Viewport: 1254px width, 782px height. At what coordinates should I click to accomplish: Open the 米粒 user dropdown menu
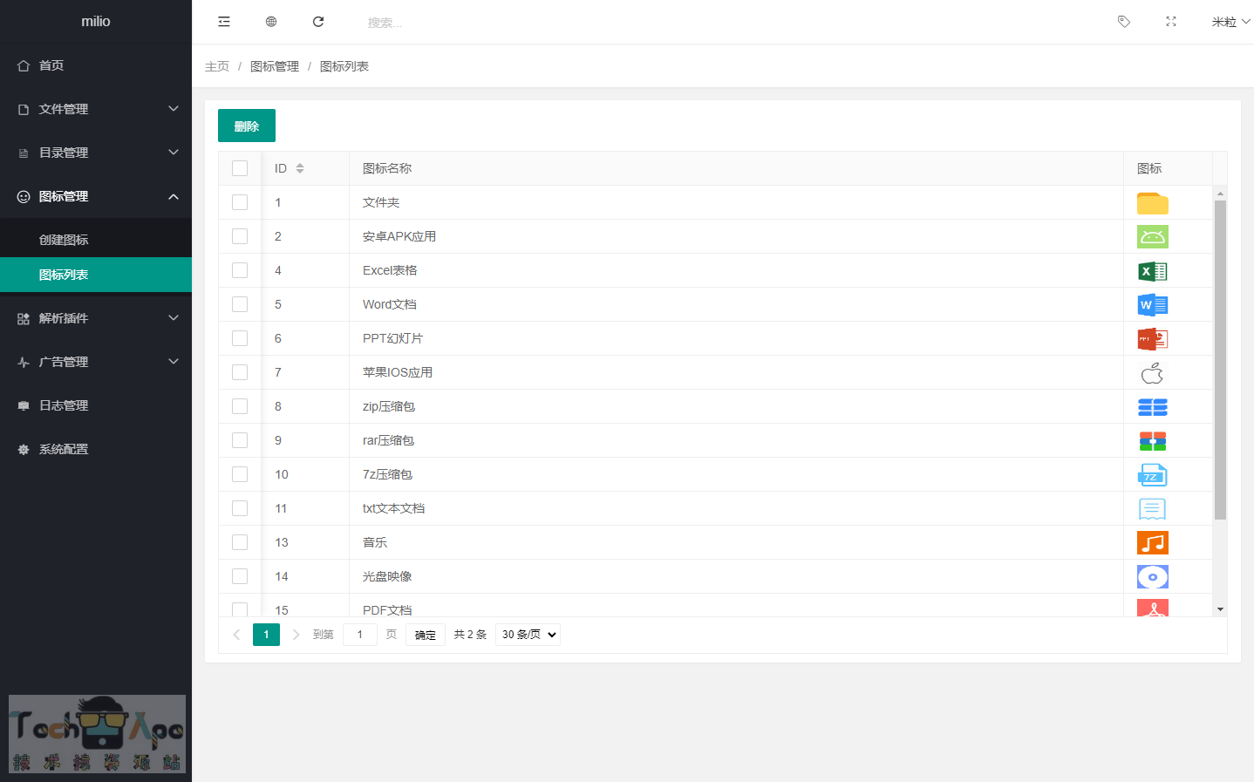point(1230,22)
